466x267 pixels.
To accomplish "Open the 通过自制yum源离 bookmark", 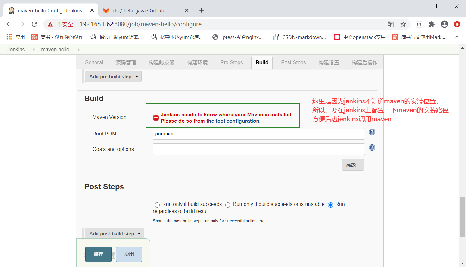I will 116,37.
